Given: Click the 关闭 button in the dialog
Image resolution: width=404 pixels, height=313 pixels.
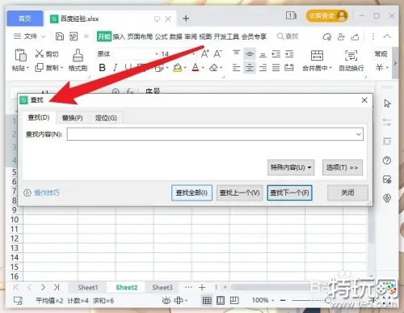Looking at the screenshot, I should [x=347, y=192].
